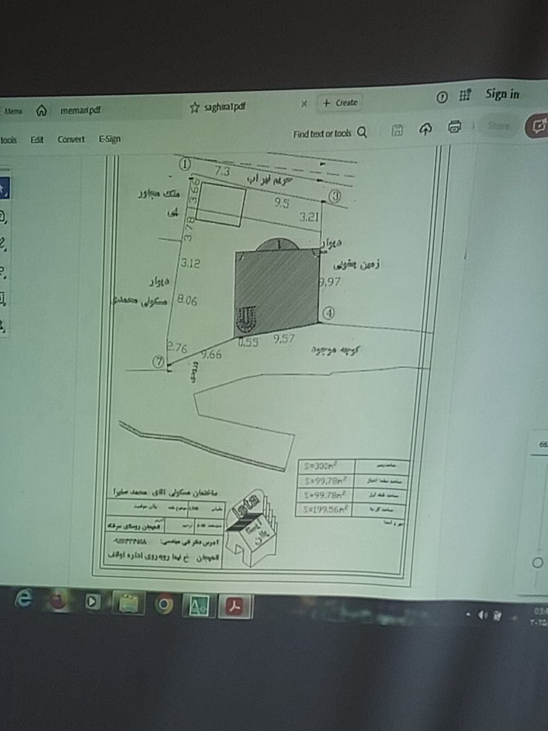Click the zoom circle control at right edge
The width and height of the screenshot is (548, 731).
pyautogui.click(x=537, y=563)
